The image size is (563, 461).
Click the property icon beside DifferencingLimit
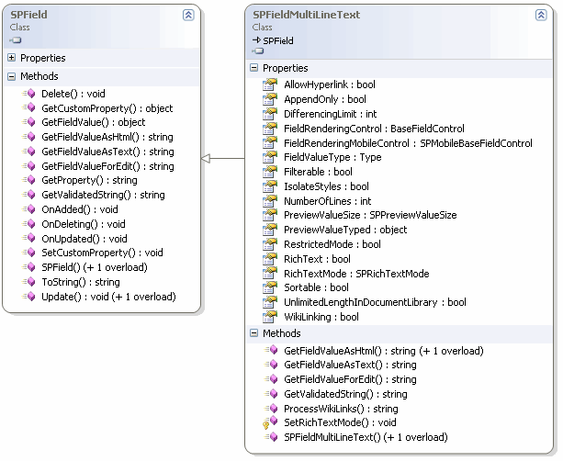point(270,114)
